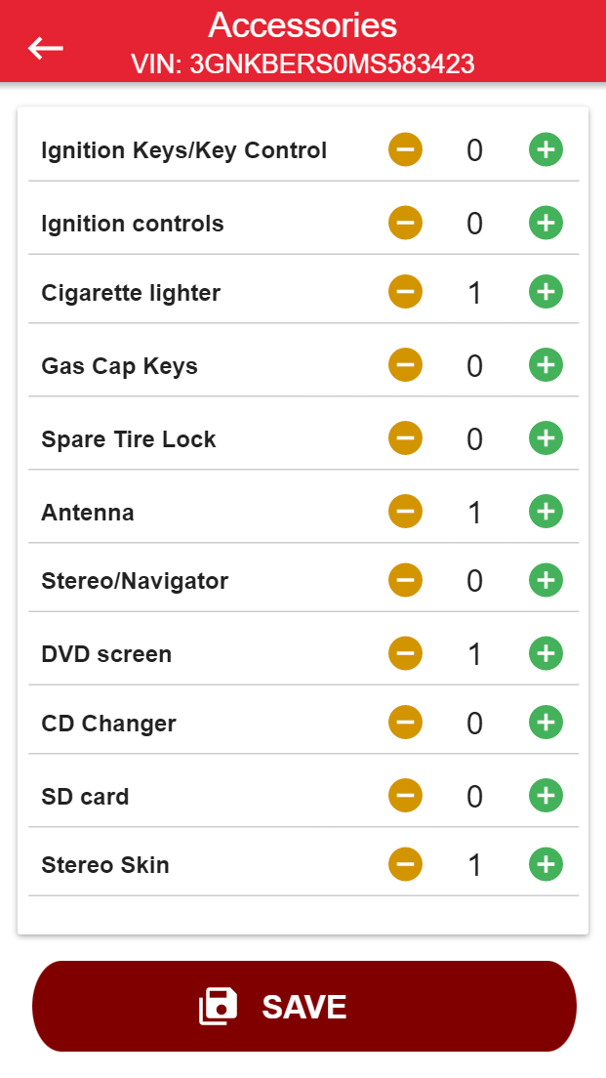Increase Cigarette lighter count

click(x=545, y=292)
